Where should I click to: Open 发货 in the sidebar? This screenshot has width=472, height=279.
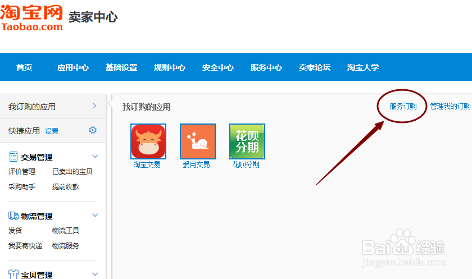click(15, 231)
